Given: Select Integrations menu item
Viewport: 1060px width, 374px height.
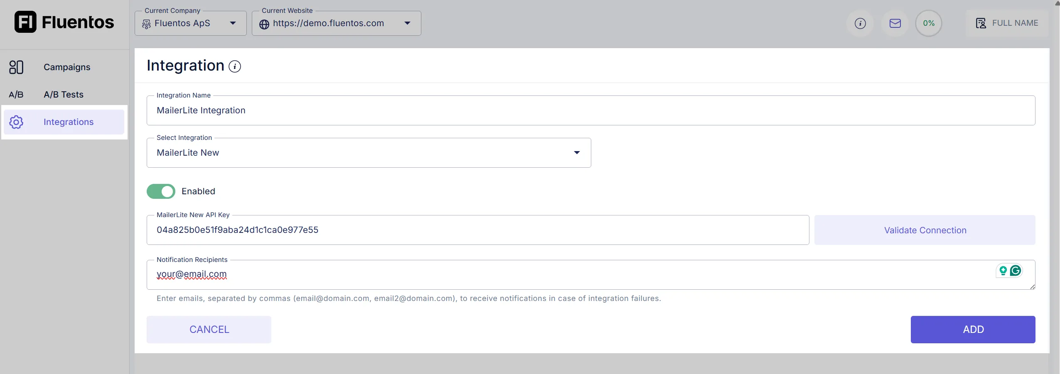Looking at the screenshot, I should [64, 122].
